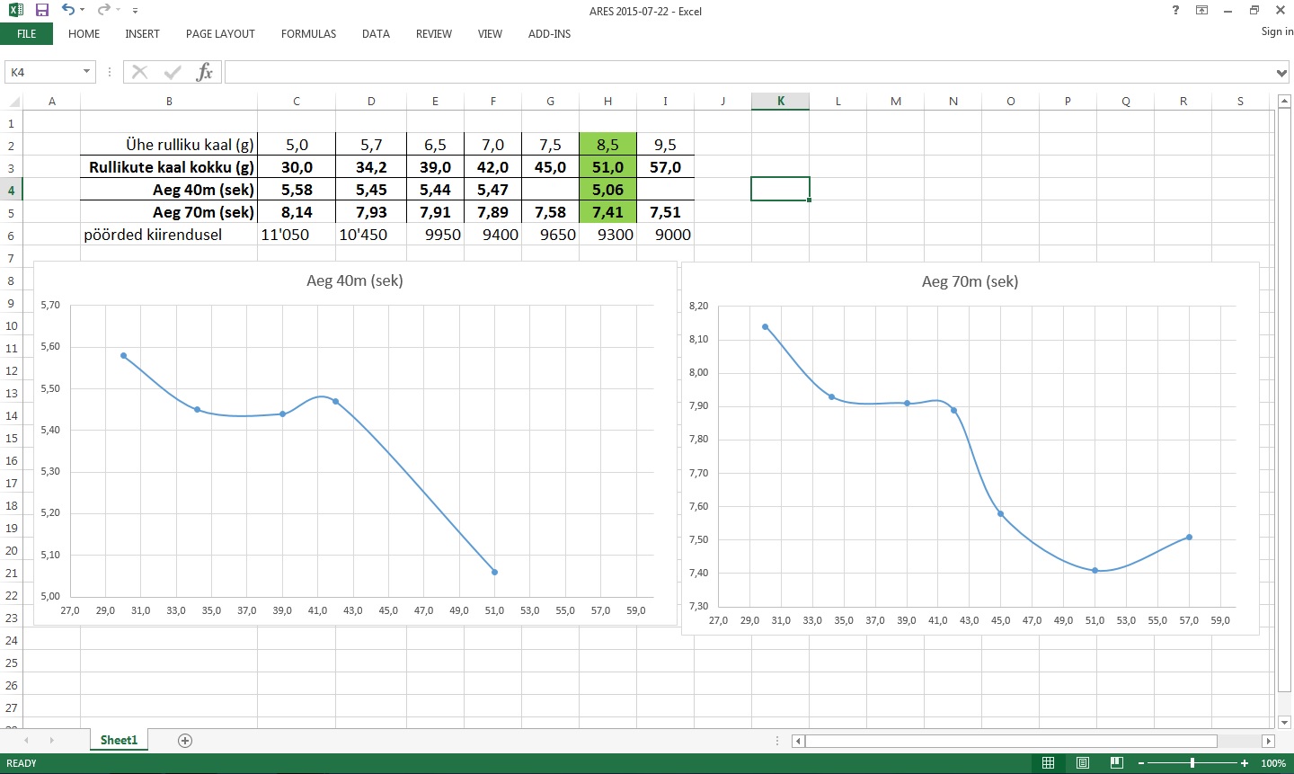
Task: Switch to the PAGE LAYOUT tab
Action: (220, 34)
